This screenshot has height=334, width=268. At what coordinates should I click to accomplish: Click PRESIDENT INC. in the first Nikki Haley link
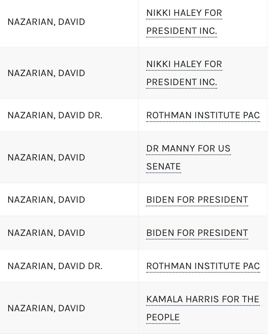coord(181,31)
